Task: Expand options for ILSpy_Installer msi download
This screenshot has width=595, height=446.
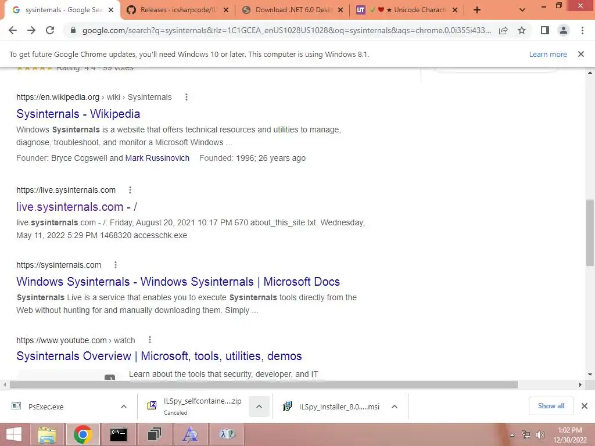Action: pyautogui.click(x=395, y=407)
